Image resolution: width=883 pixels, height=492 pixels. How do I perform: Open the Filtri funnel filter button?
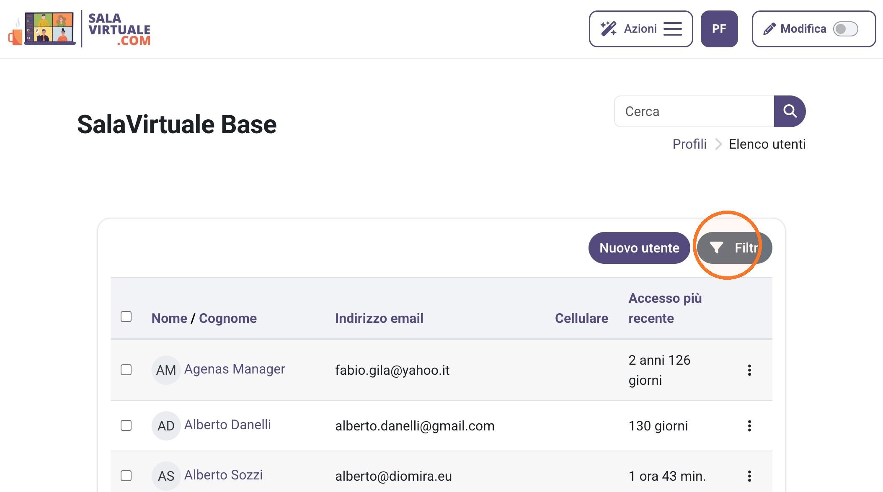pyautogui.click(x=734, y=248)
